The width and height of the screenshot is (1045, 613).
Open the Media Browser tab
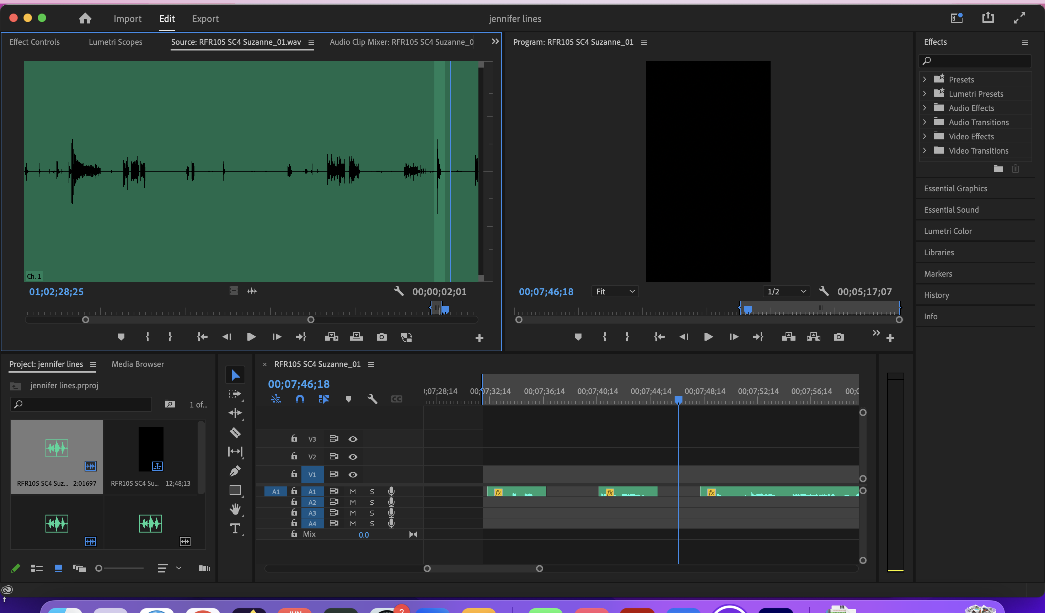138,364
